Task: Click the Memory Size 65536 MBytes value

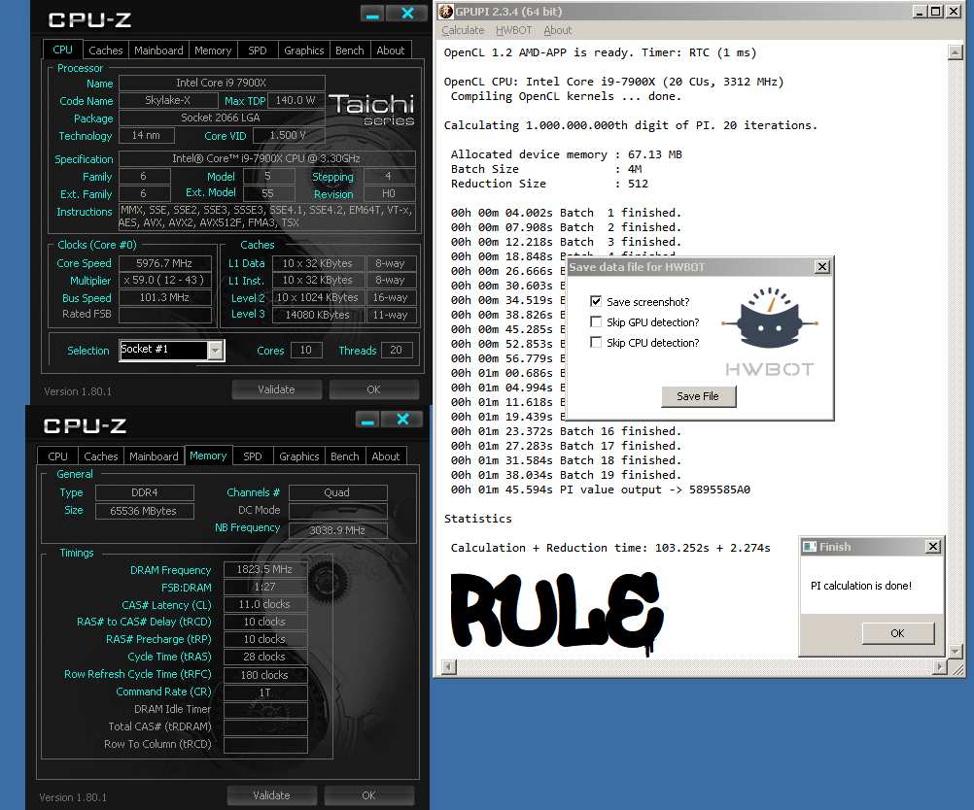Action: pyautogui.click(x=144, y=511)
